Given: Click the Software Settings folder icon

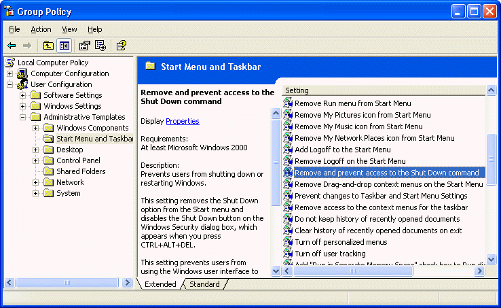Looking at the screenshot, I should coord(36,95).
